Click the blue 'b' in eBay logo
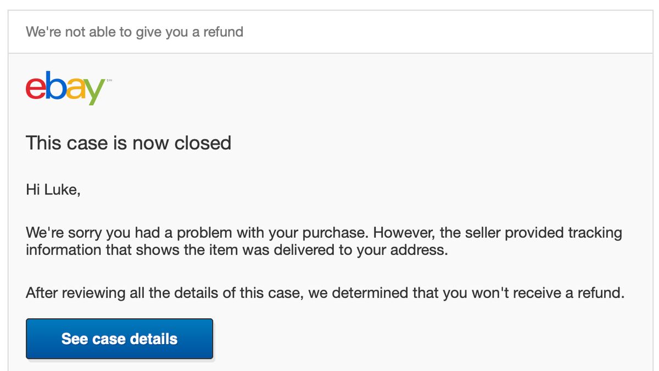The height and width of the screenshot is (371, 659). pyautogui.click(x=53, y=86)
